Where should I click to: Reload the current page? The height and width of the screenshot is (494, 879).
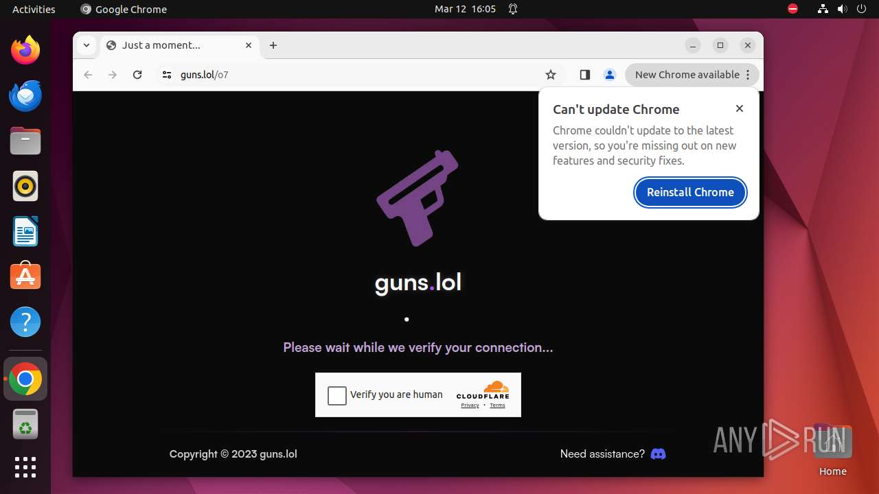point(137,75)
